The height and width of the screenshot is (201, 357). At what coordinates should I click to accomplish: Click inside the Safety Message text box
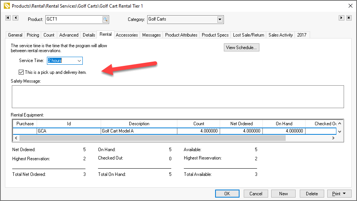[178, 97]
